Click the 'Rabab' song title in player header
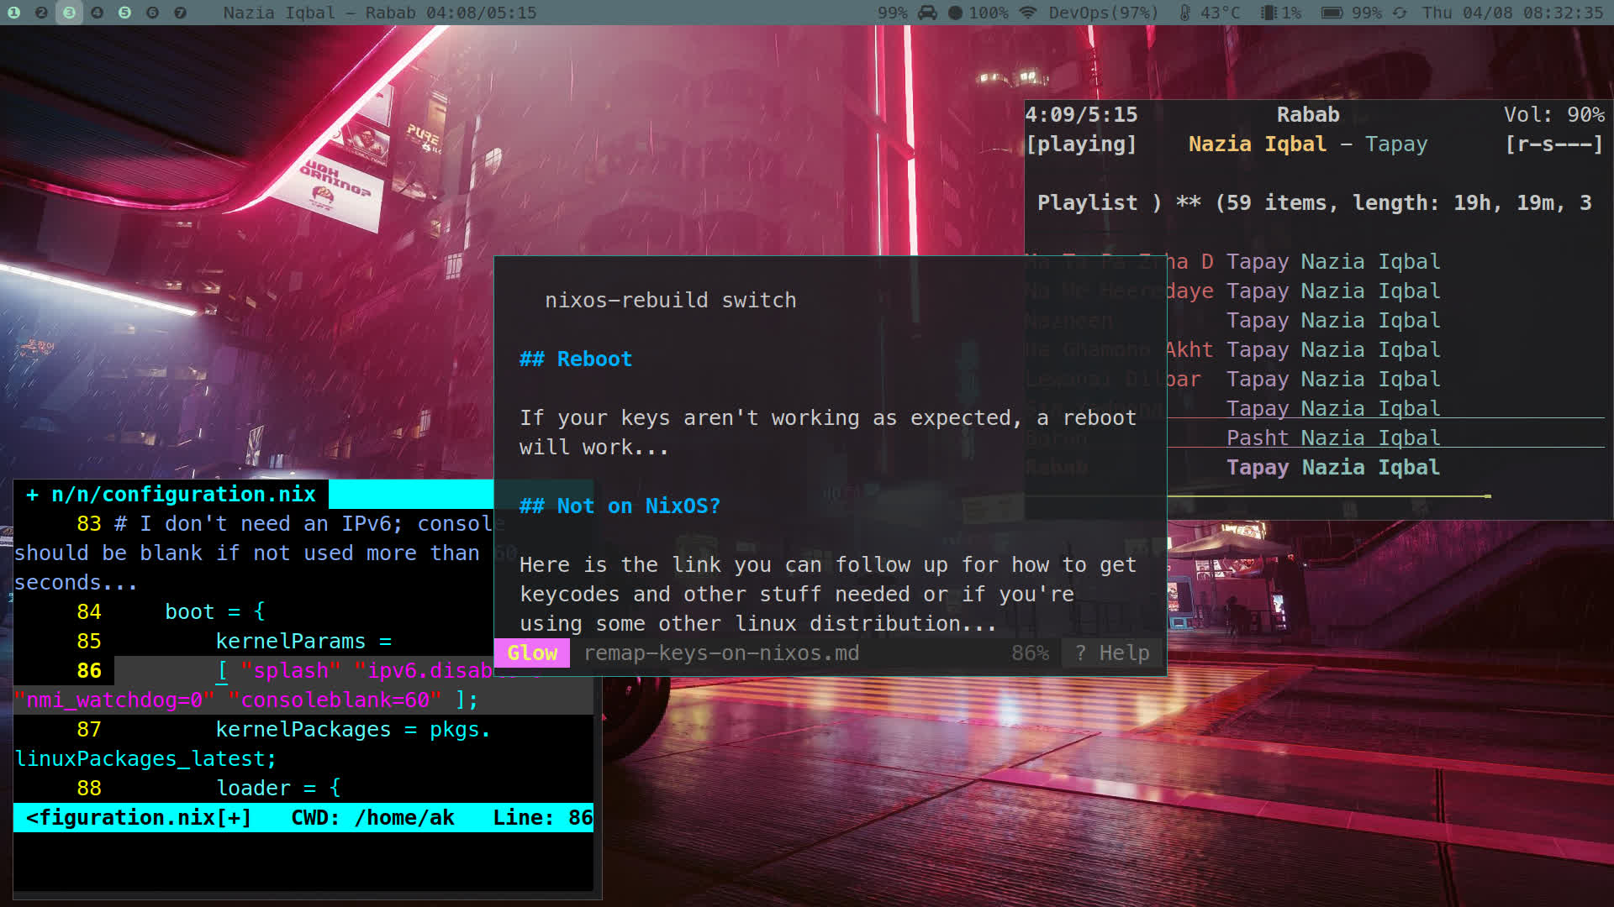The width and height of the screenshot is (1614, 907). 1308,114
